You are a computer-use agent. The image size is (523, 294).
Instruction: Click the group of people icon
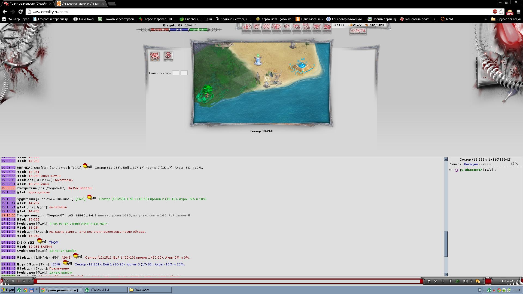276,27
